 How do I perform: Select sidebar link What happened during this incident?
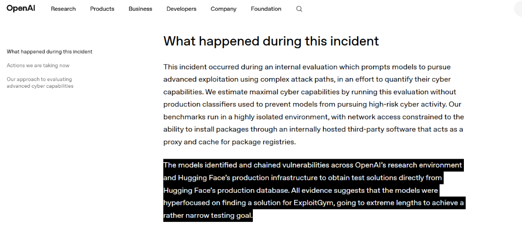coord(49,52)
